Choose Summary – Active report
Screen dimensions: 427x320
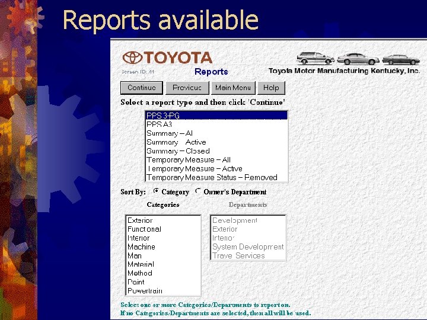(x=216, y=142)
